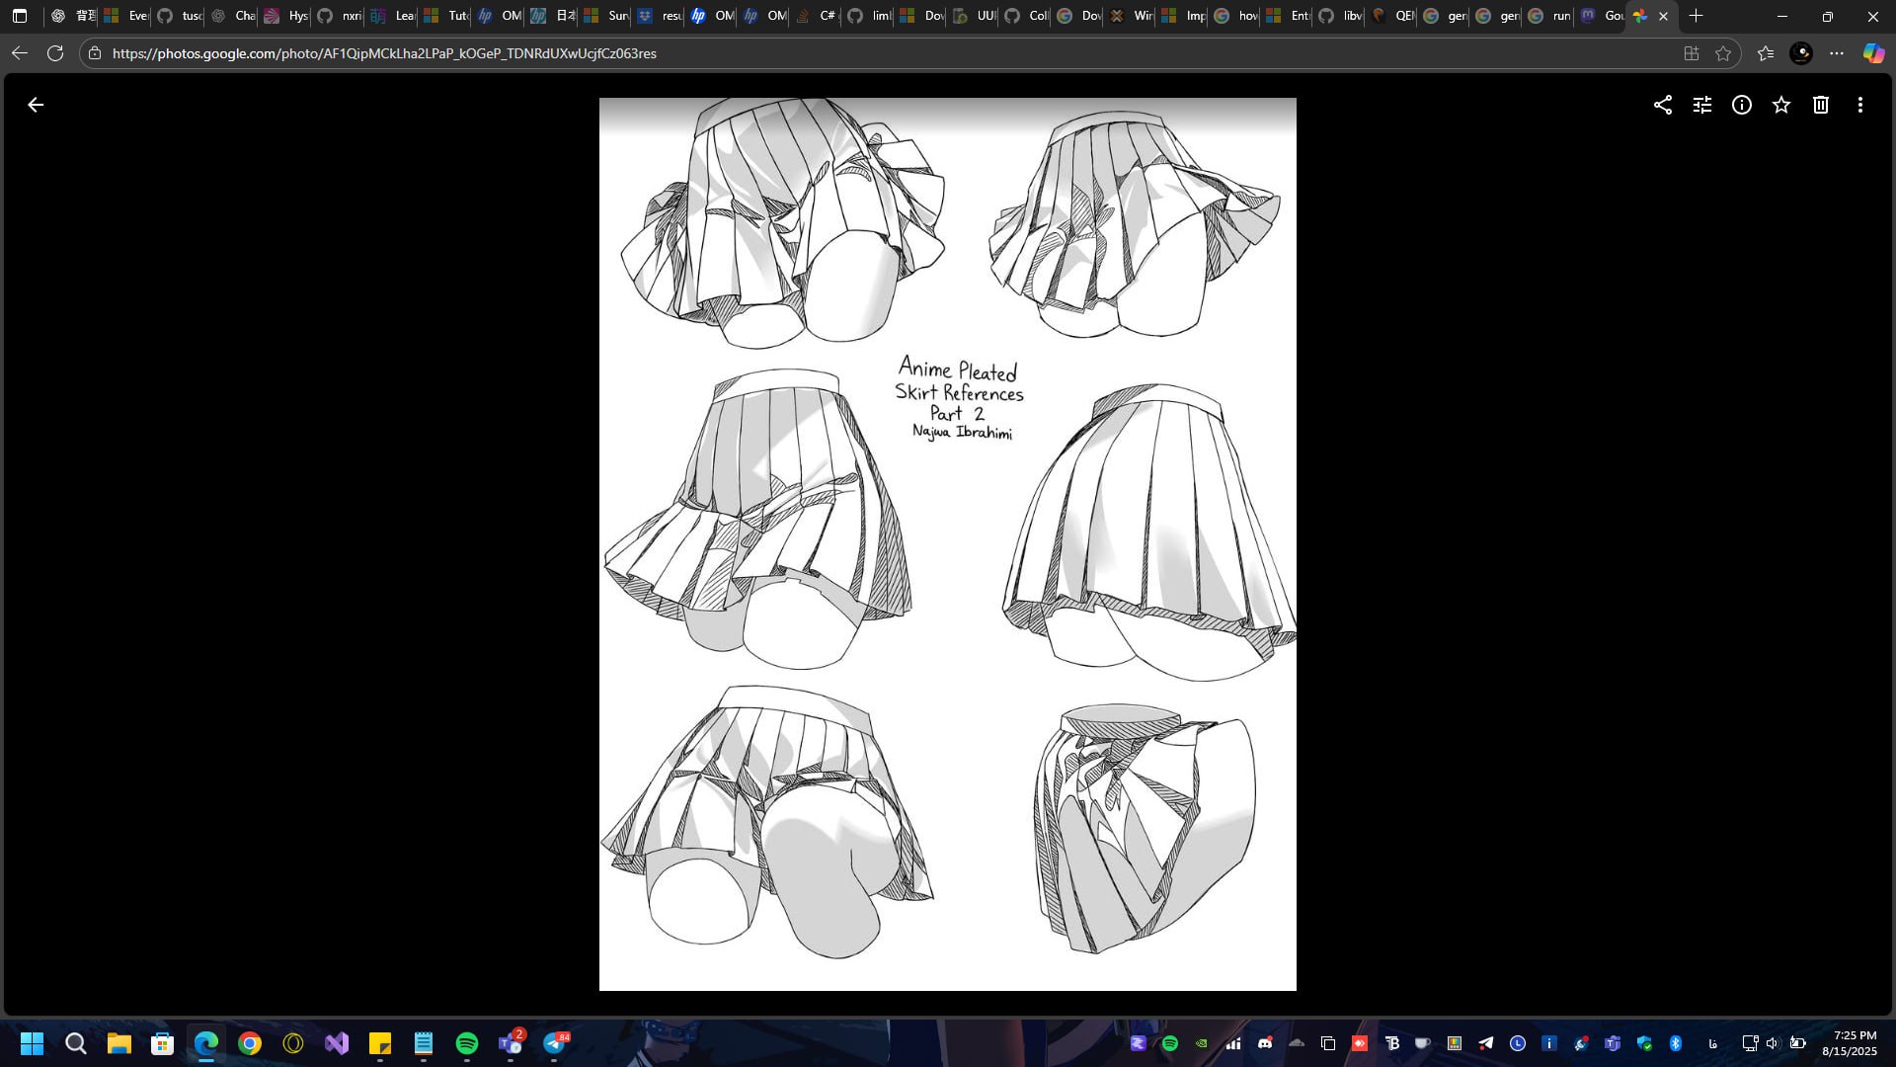The width and height of the screenshot is (1896, 1067).
Task: Toggle the Favorite star on photo
Action: (x=1781, y=105)
